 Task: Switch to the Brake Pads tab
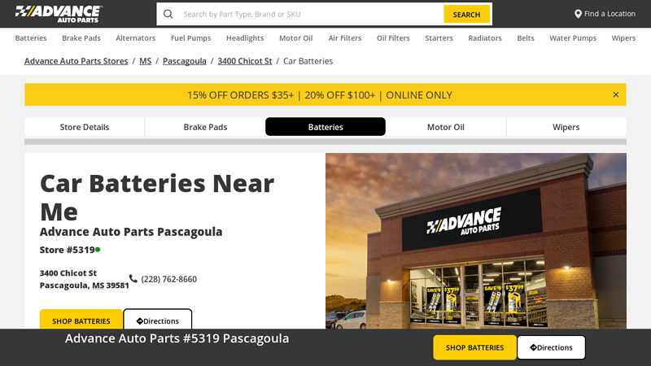[205, 127]
